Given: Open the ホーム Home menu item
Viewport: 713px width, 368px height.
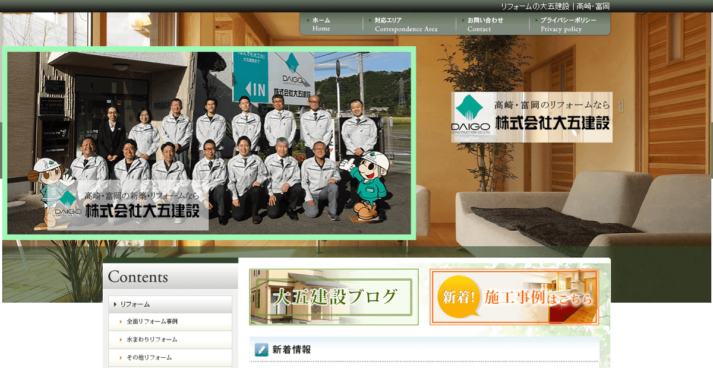Looking at the screenshot, I should click(321, 23).
